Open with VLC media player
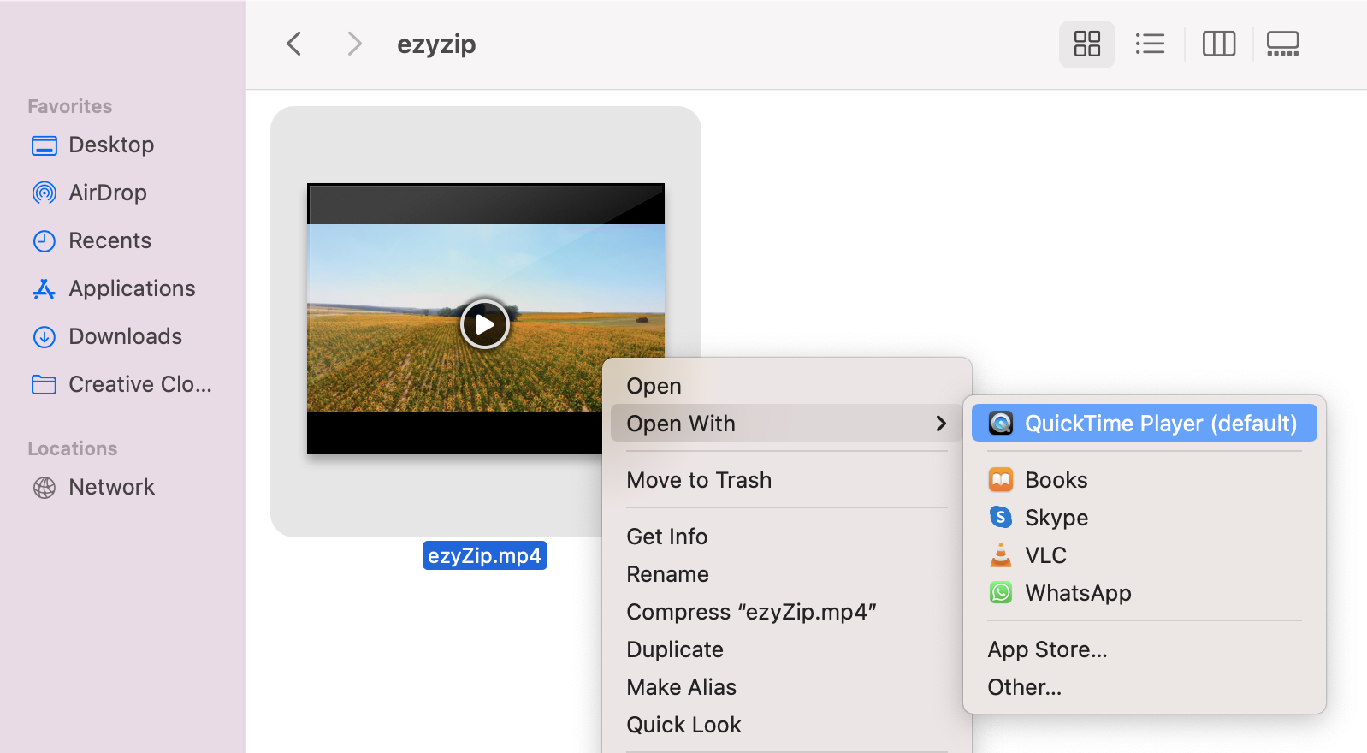The height and width of the screenshot is (753, 1367). pyautogui.click(x=1045, y=555)
